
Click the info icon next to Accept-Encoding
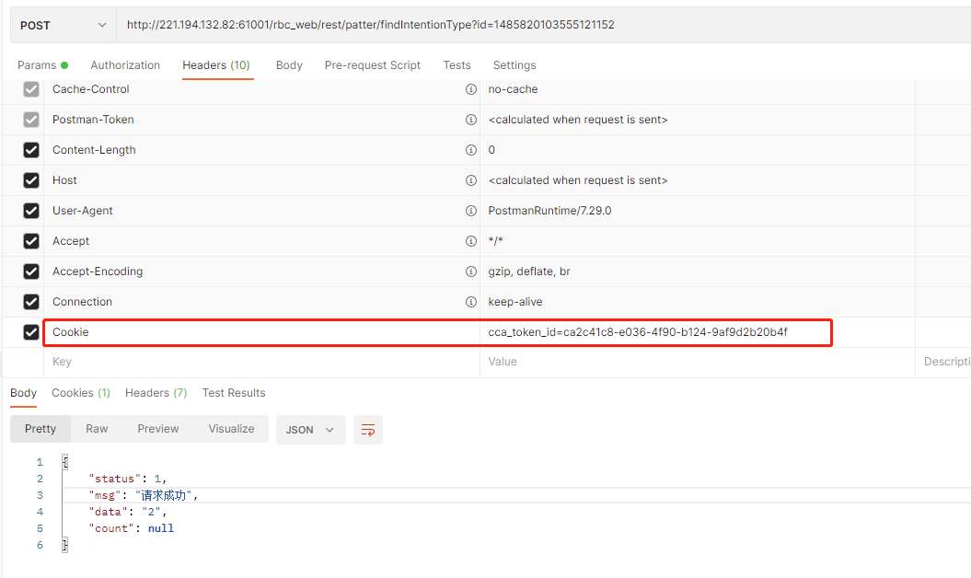[471, 271]
